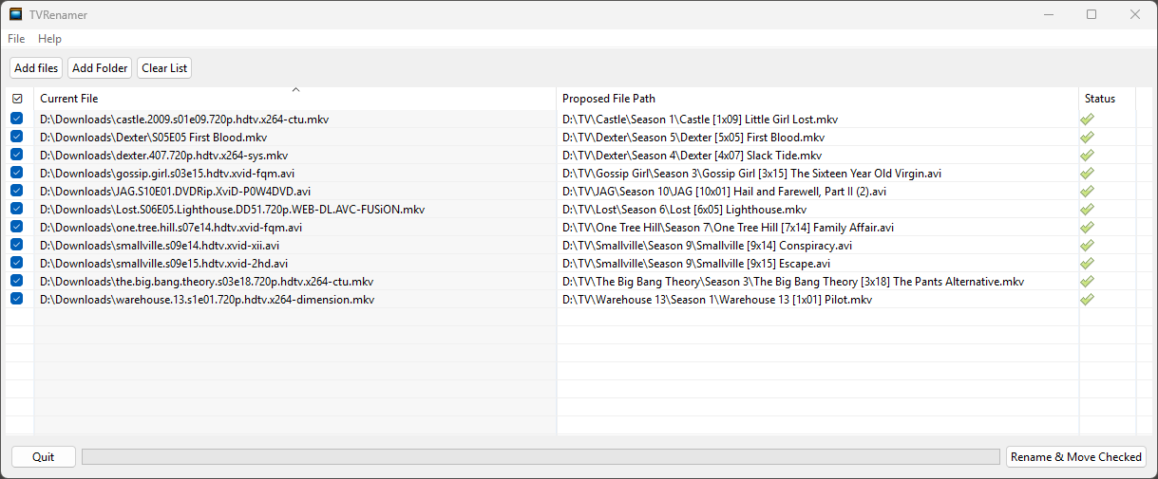This screenshot has width=1158, height=479.
Task: Click status checkmark for Gossip Girl row
Action: point(1088,174)
